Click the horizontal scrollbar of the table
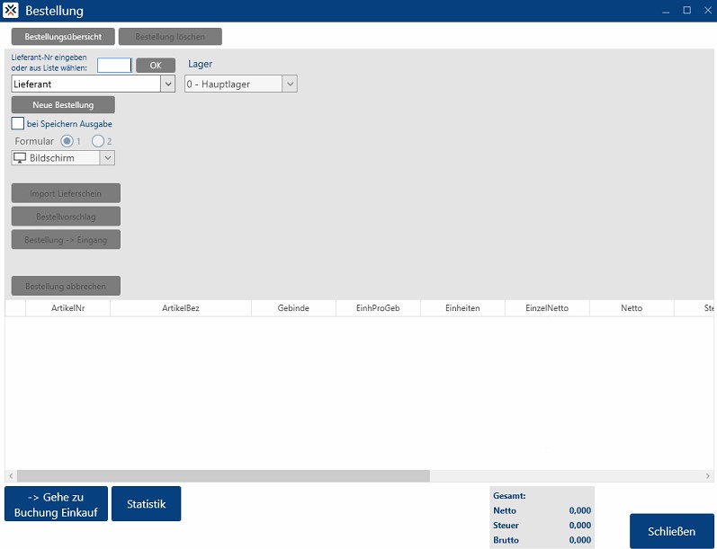Screen dimensions: 717x549 (x=223, y=475)
